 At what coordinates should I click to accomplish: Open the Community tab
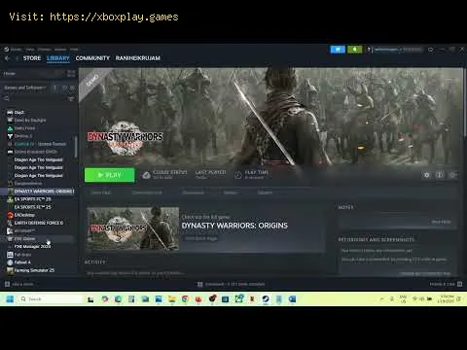click(92, 58)
